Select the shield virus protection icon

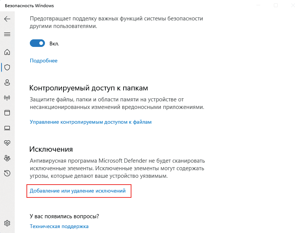(x=7, y=67)
